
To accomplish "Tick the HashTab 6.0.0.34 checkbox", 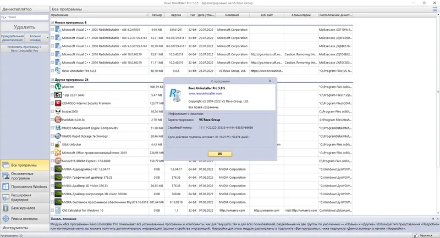I will 52,120.
